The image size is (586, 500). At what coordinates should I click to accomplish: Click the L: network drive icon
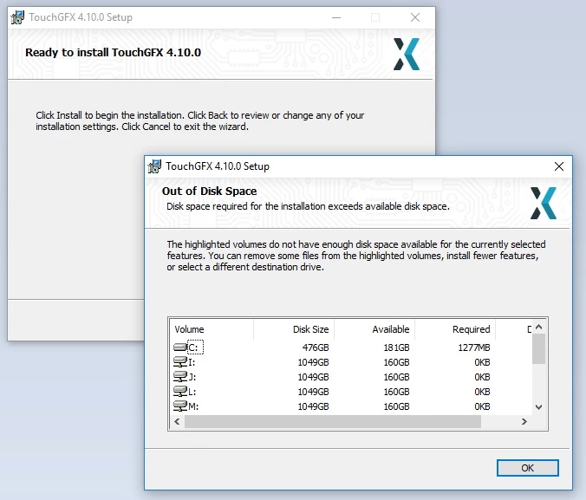pyautogui.click(x=180, y=392)
